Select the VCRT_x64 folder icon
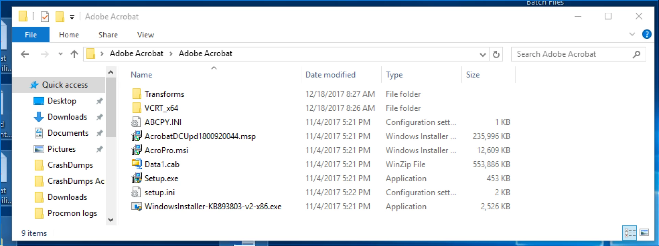 click(x=136, y=108)
